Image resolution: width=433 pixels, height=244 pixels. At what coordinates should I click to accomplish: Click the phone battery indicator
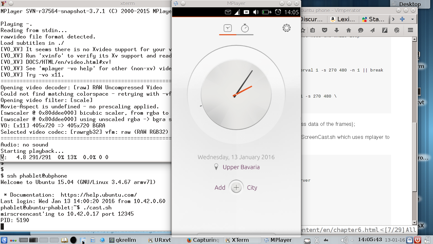[266, 12]
